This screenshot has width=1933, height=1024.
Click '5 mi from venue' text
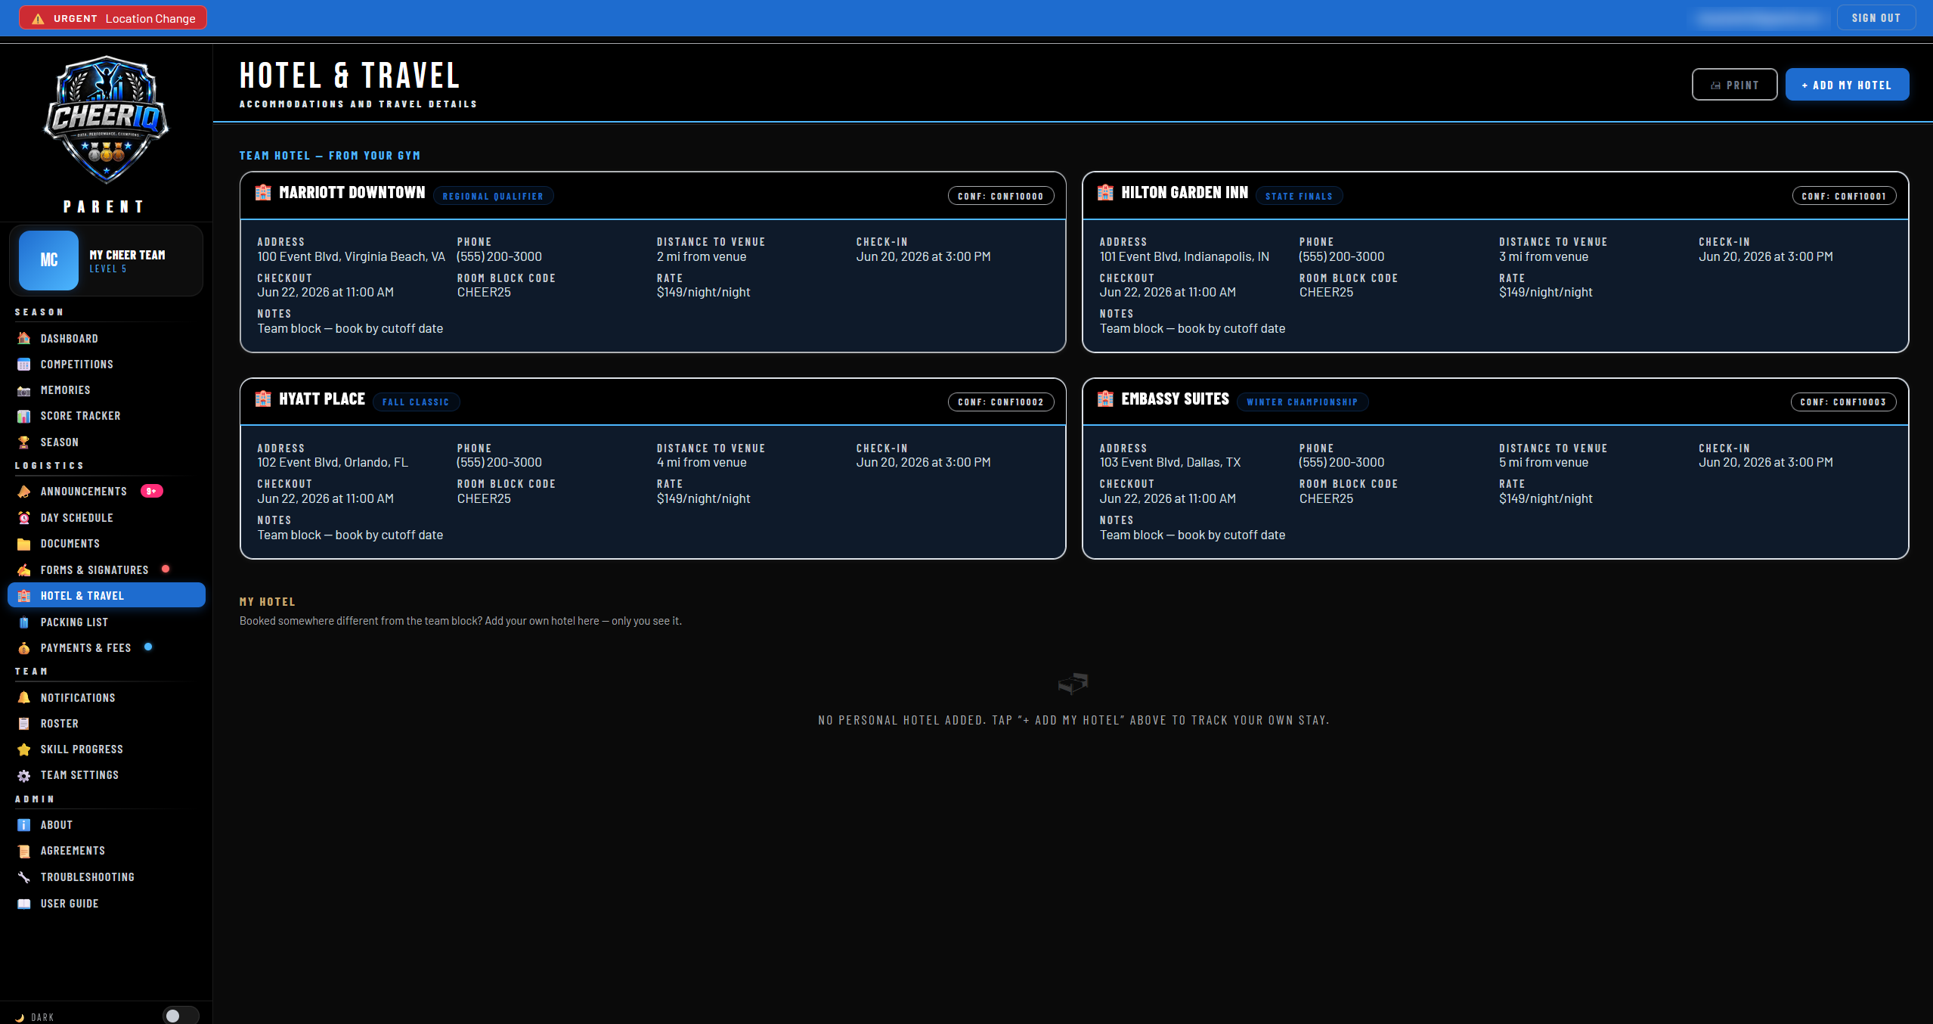point(1544,462)
